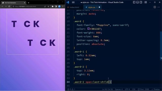The image size is (162, 91).
Task: Toggle bottom panel layout icon
Action: 137,2
